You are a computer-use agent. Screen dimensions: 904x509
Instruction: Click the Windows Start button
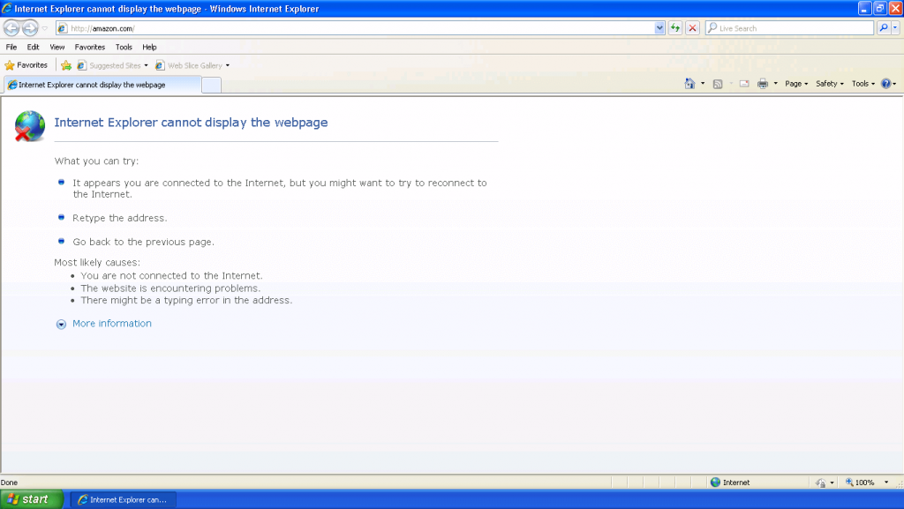click(x=31, y=499)
